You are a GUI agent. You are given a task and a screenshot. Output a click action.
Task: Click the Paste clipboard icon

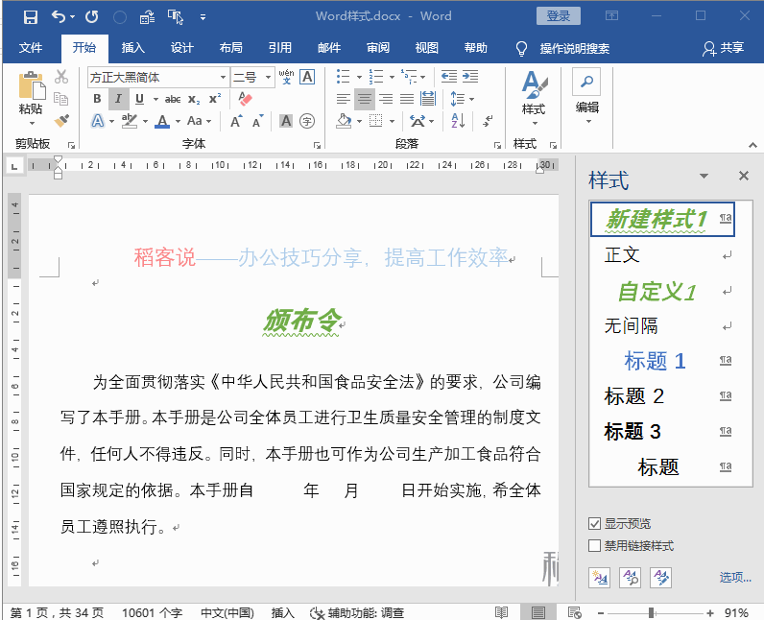[x=31, y=85]
